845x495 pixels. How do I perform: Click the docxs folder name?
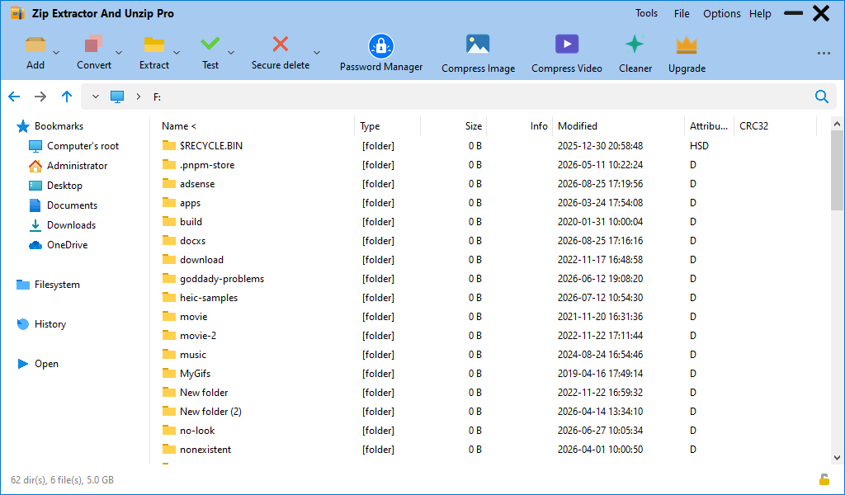click(x=192, y=241)
